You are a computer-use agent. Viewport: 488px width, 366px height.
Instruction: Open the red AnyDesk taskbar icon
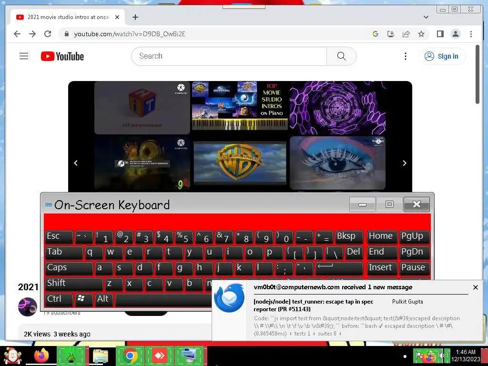[x=160, y=356]
